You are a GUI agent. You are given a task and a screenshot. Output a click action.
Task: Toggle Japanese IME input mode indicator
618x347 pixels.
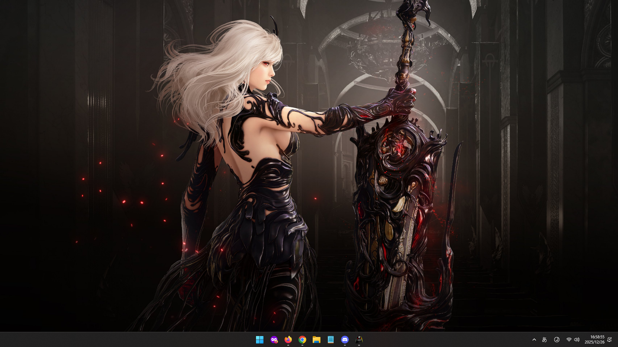pyautogui.click(x=544, y=340)
